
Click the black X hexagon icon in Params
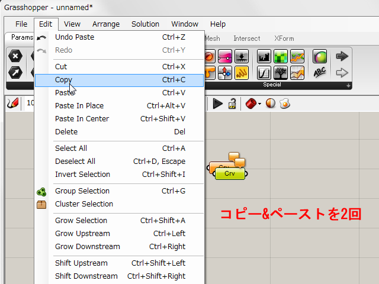coord(15,56)
